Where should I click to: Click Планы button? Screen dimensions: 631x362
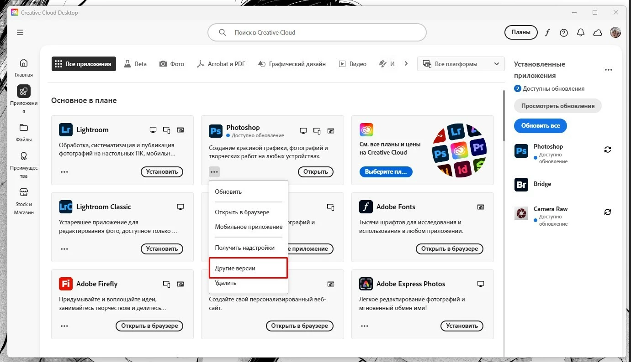(x=521, y=32)
